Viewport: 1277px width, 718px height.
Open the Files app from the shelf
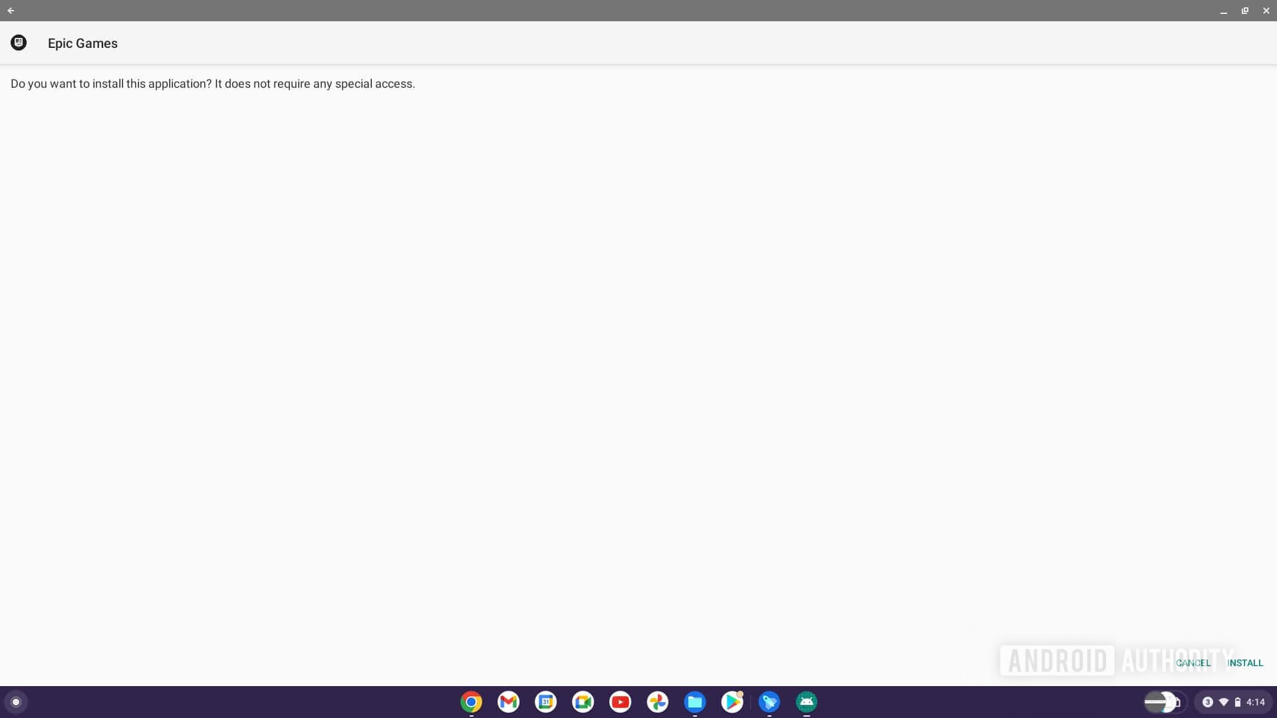[x=694, y=702]
